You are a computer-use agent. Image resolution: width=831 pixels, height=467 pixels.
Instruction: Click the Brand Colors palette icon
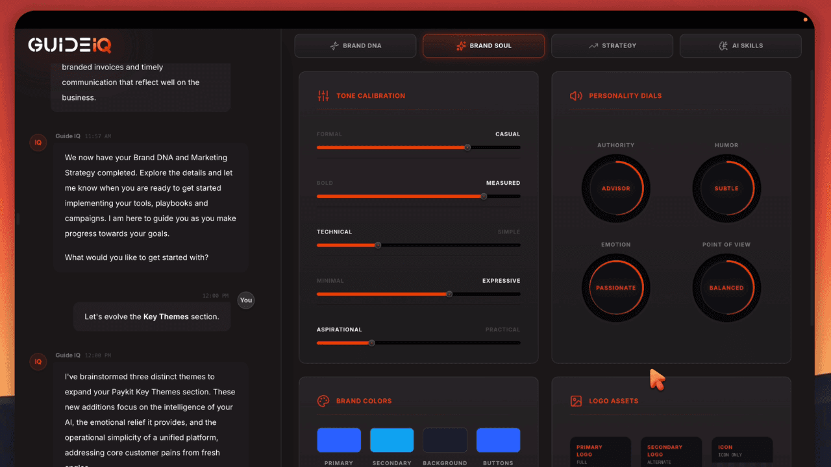coord(323,401)
